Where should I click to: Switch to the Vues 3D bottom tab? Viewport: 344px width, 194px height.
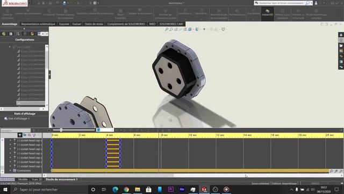tap(37, 179)
